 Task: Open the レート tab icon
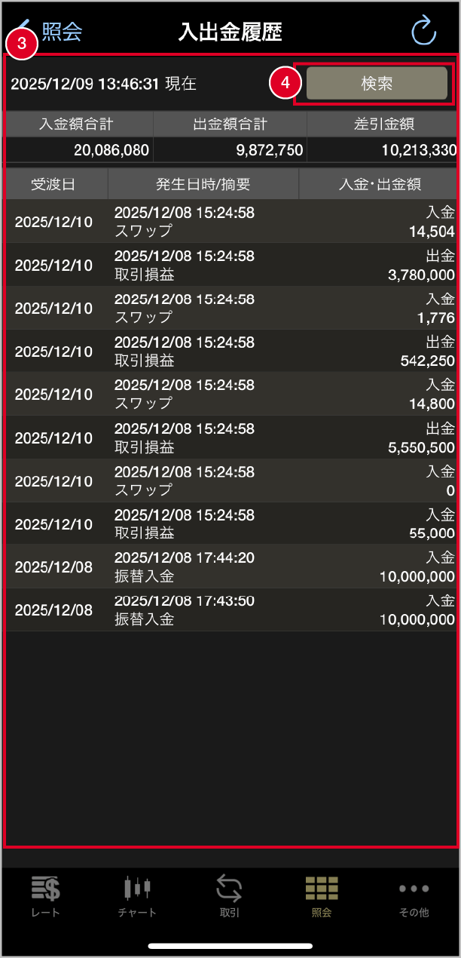[x=46, y=889]
